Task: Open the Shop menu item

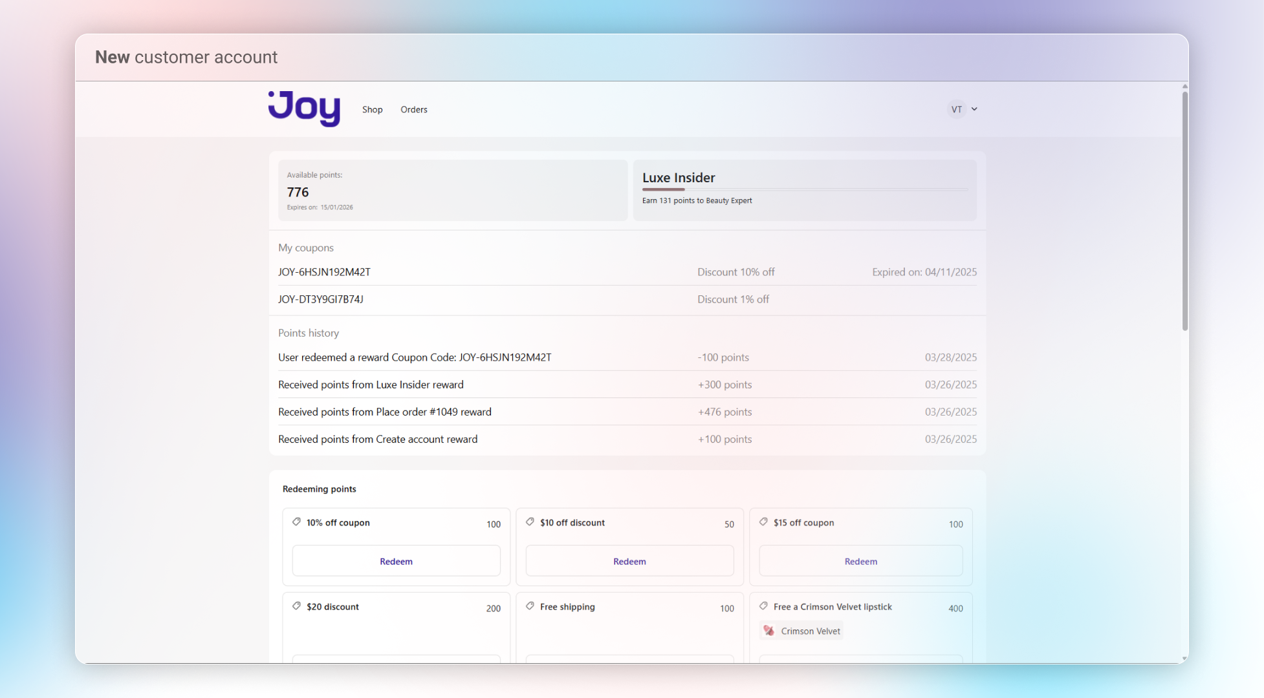Action: [x=372, y=109]
